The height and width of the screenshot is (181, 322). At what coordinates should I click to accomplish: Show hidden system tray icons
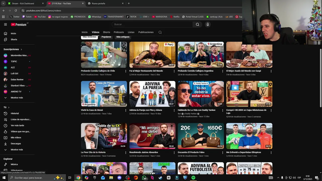[278, 178]
